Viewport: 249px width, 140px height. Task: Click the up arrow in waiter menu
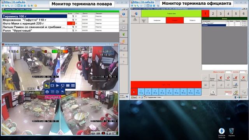(x=135, y=20)
